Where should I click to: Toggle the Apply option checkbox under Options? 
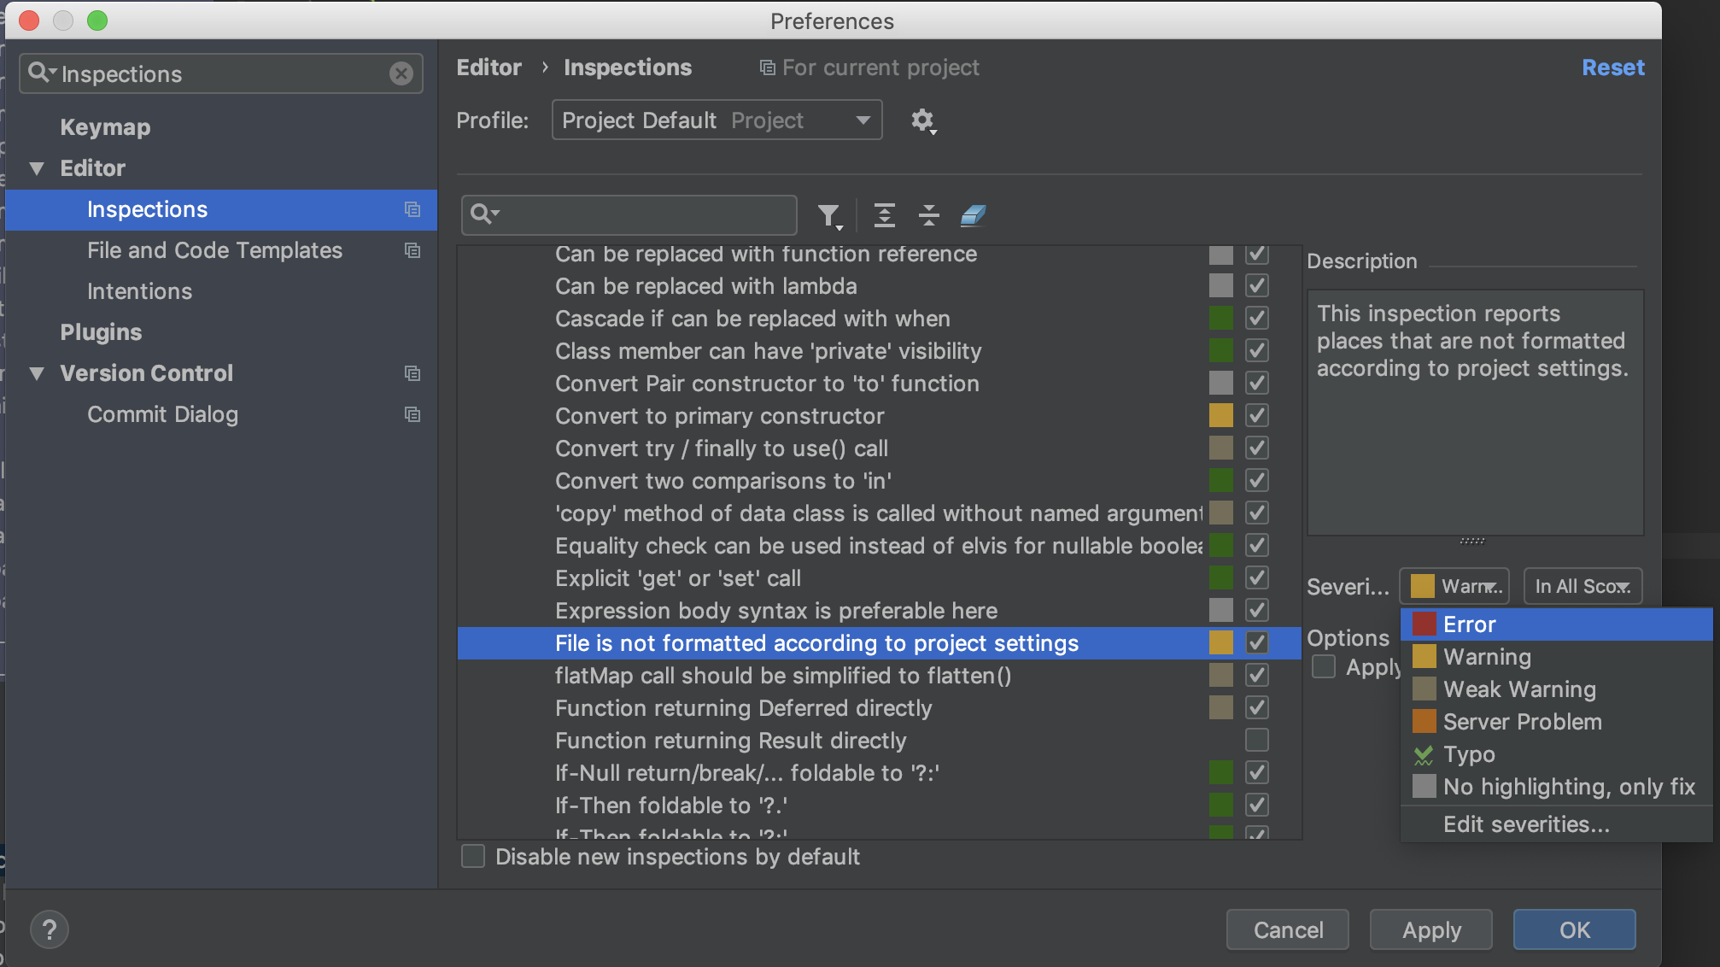(x=1324, y=666)
